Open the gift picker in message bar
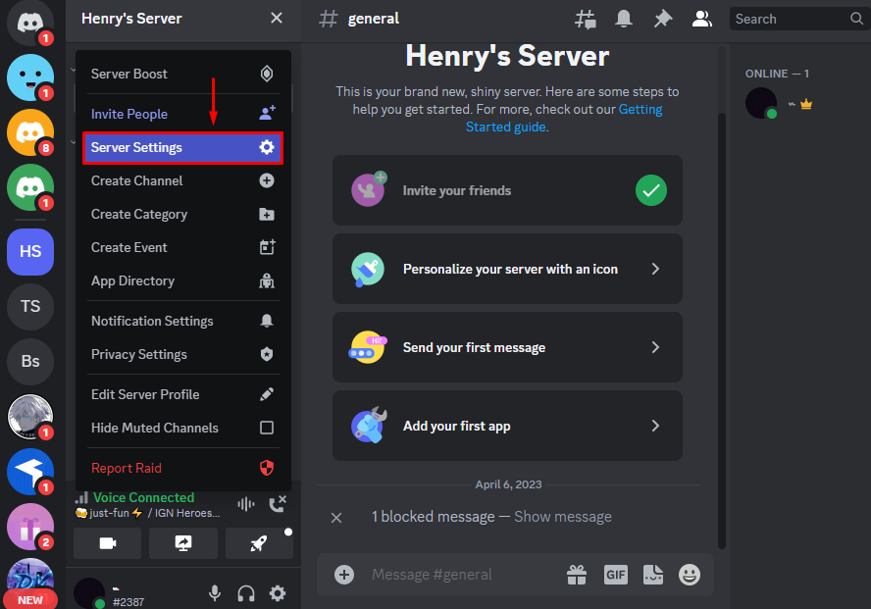This screenshot has height=609, width=871. 577,575
